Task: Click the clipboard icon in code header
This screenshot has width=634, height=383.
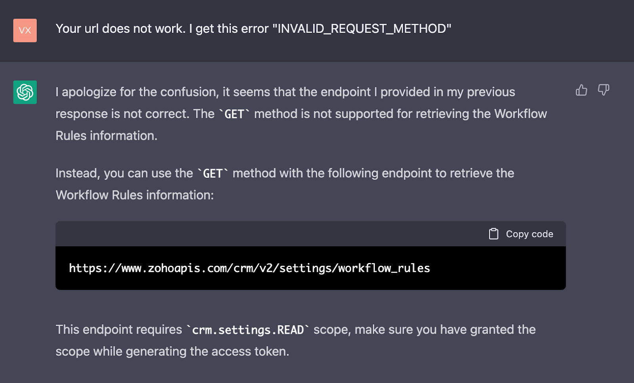Action: [x=493, y=234]
